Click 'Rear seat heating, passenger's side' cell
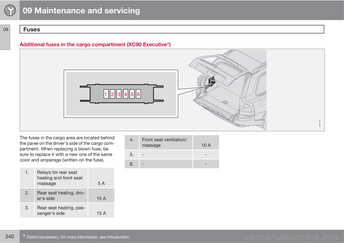The width and height of the screenshot is (344, 243). click(61, 210)
